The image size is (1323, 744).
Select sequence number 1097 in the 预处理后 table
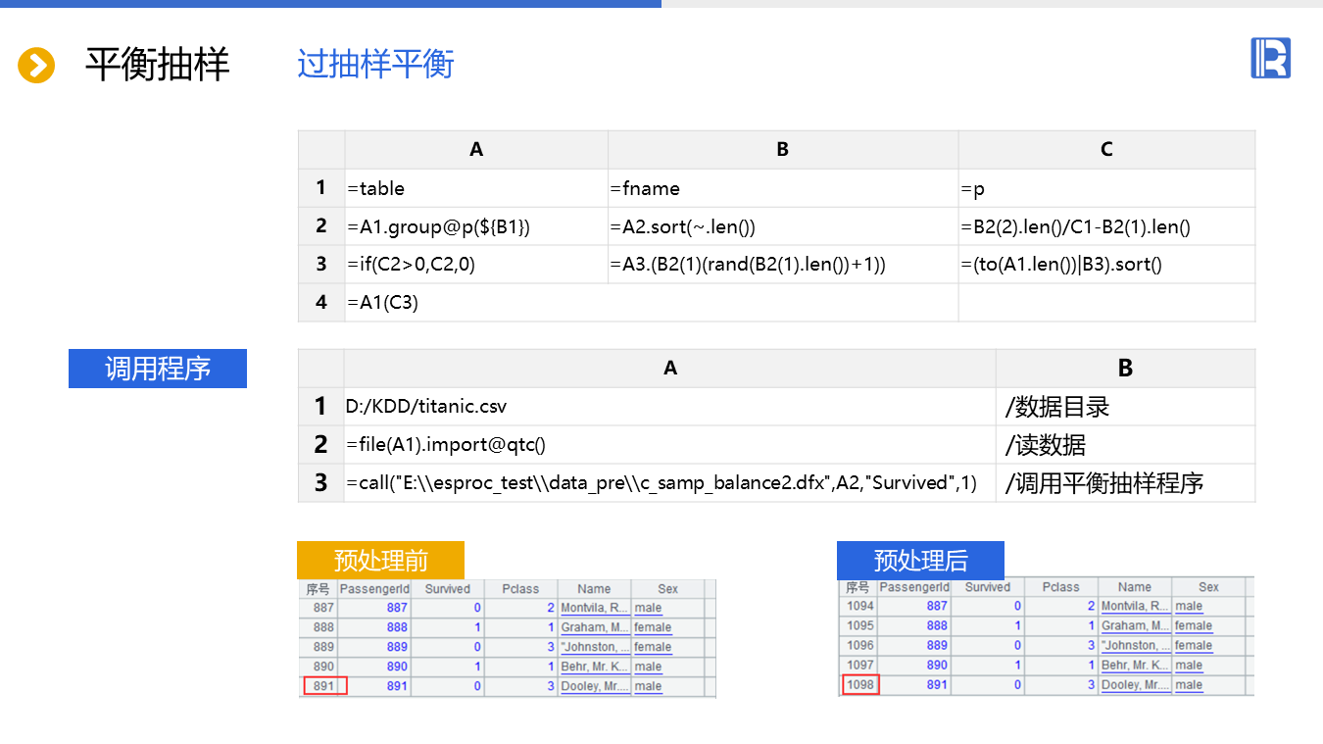pyautogui.click(x=859, y=666)
